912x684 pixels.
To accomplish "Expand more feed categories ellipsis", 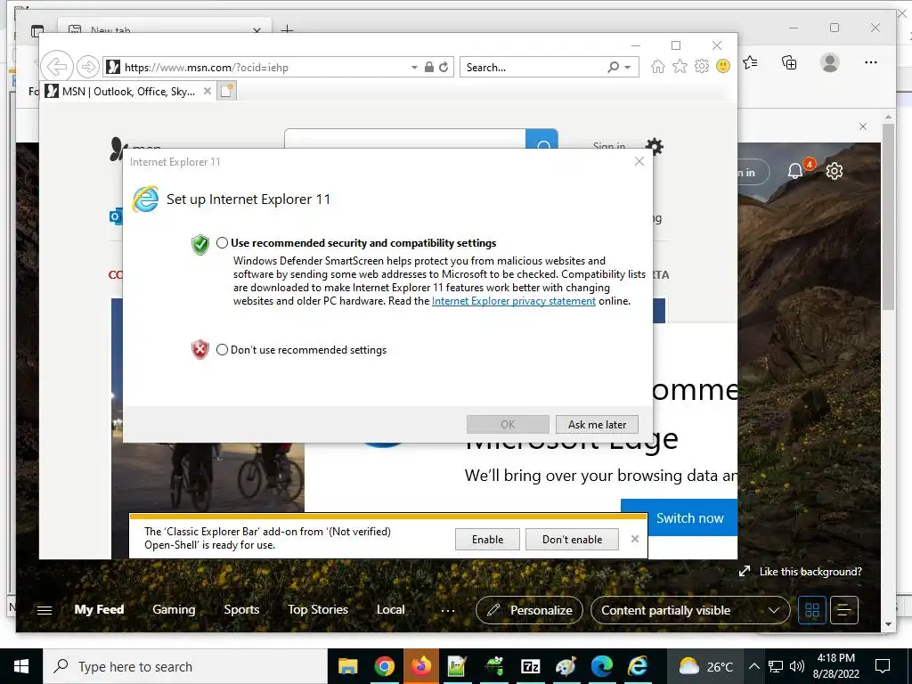I will pos(448,611).
